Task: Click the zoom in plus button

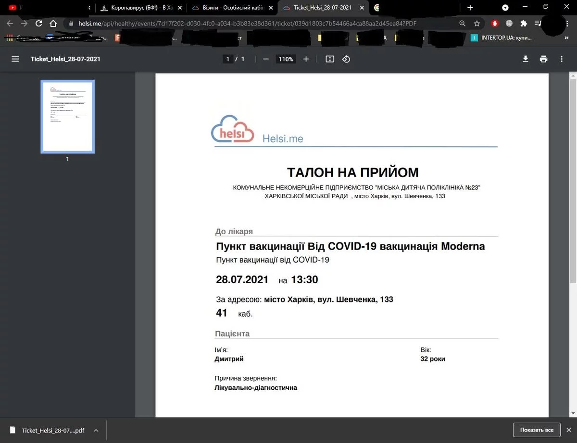Action: (306, 59)
